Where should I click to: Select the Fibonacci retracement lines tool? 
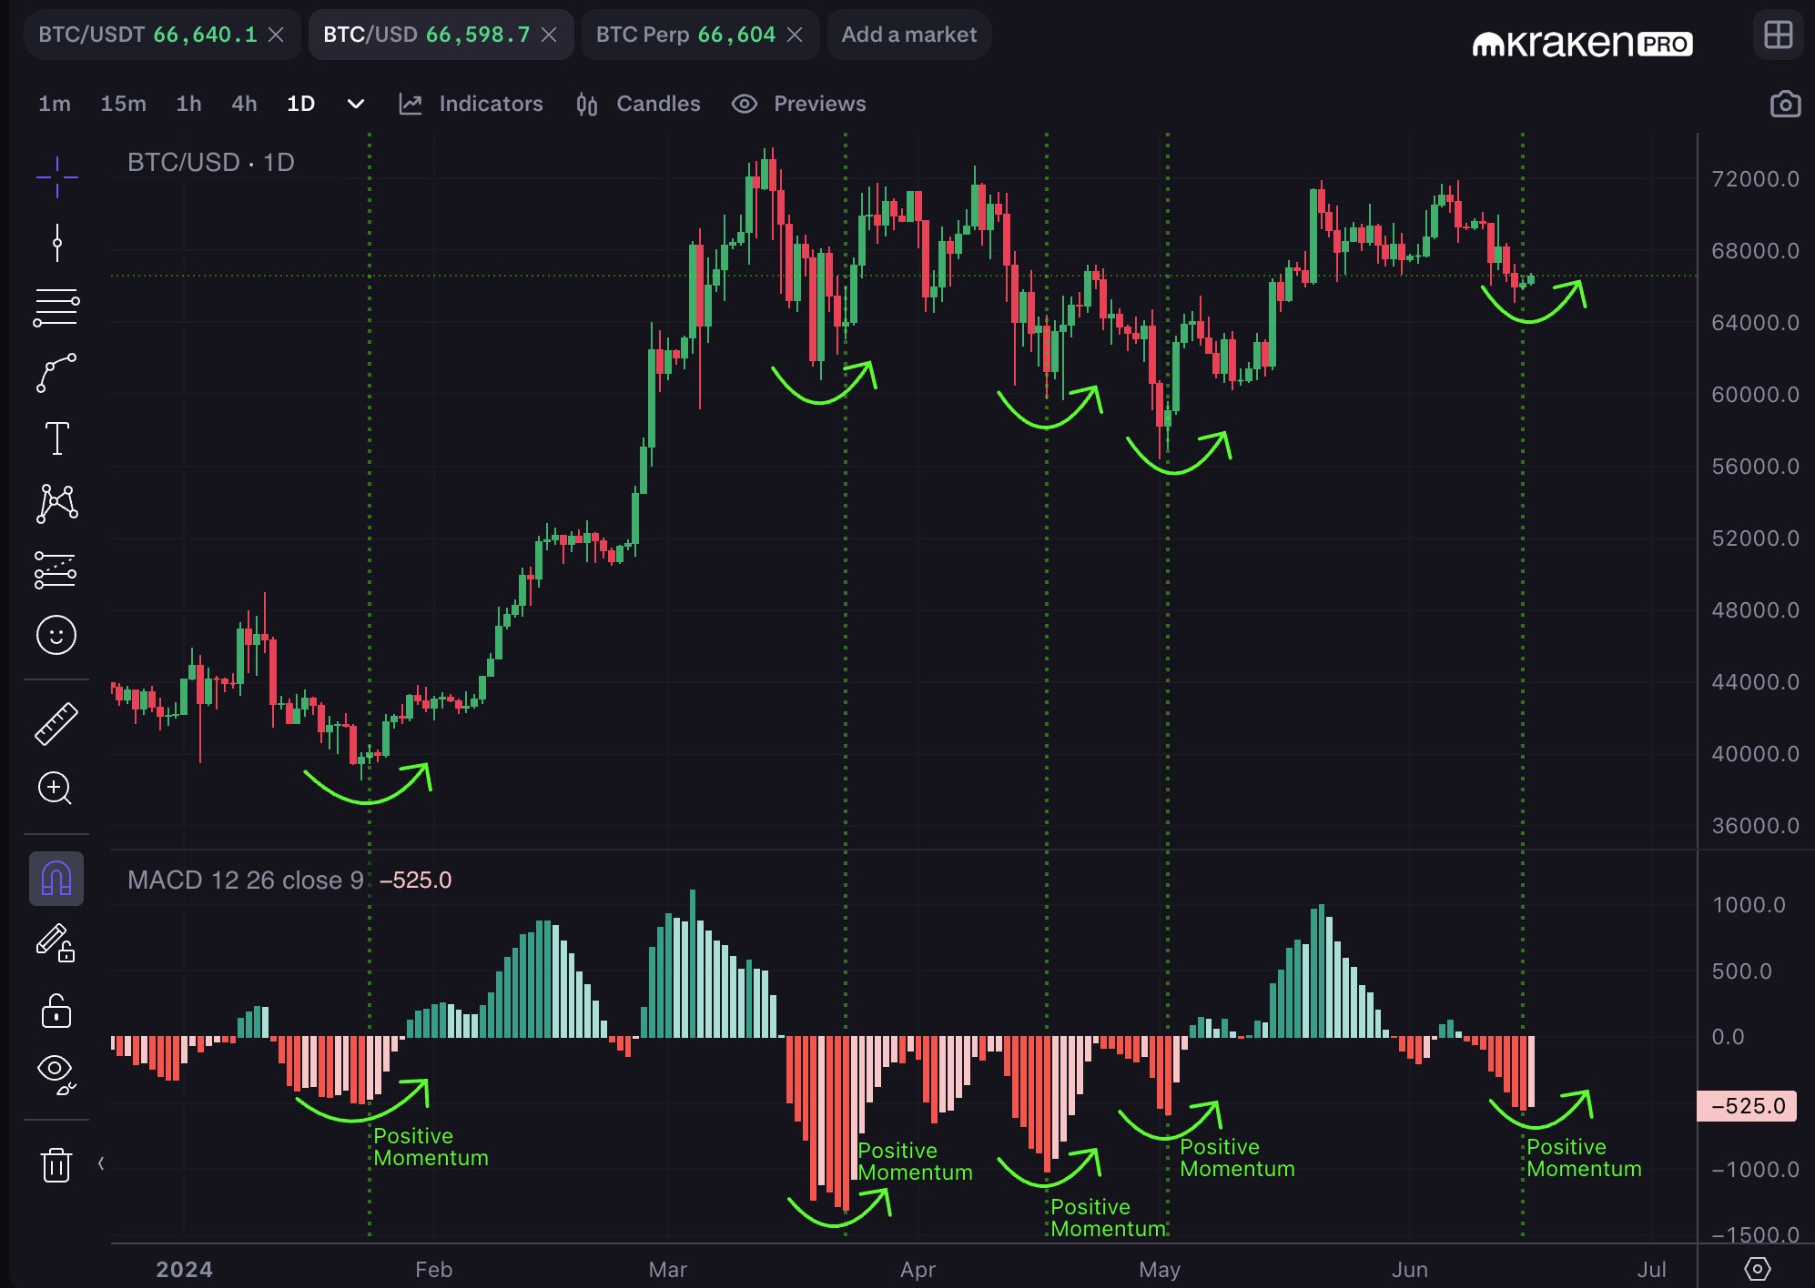56,307
